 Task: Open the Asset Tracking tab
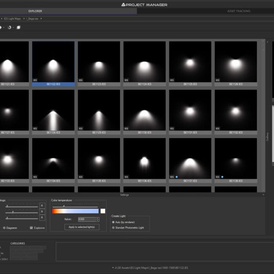[239, 11]
